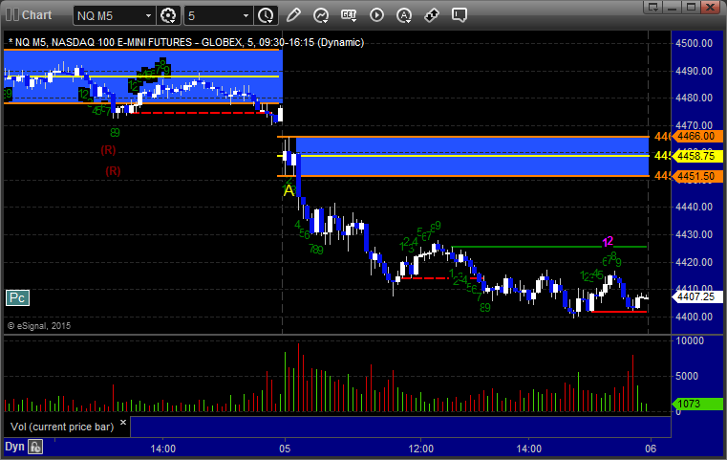The image size is (727, 460).
Task: Click the 4458.75 yellow price marker
Action: pyautogui.click(x=696, y=156)
